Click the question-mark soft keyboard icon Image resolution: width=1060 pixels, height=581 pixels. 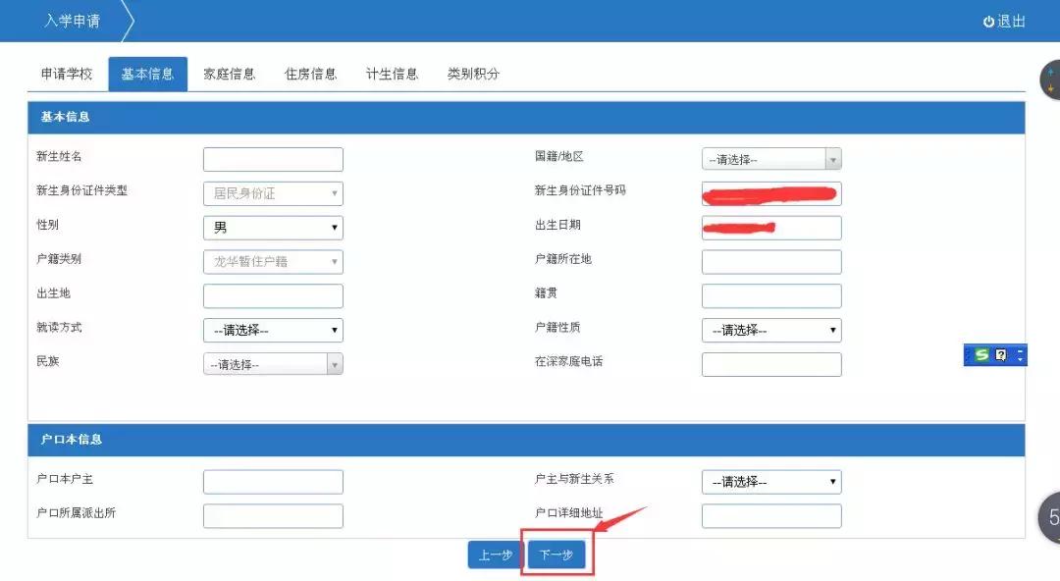click(x=1001, y=354)
